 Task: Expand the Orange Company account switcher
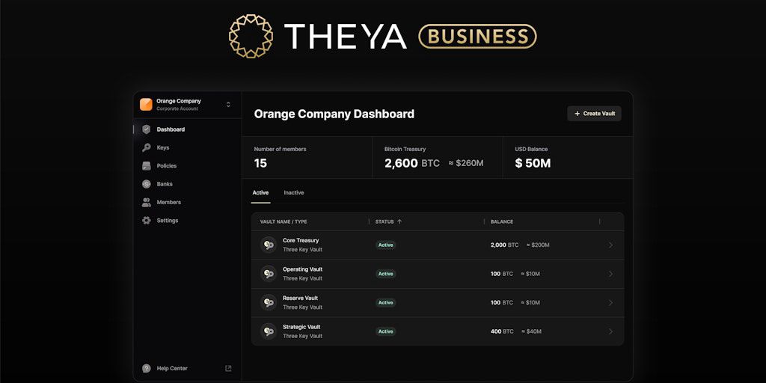[228, 105]
